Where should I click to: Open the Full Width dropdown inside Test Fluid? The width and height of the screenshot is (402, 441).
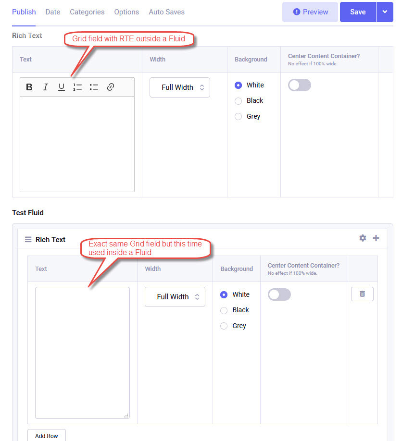point(175,297)
